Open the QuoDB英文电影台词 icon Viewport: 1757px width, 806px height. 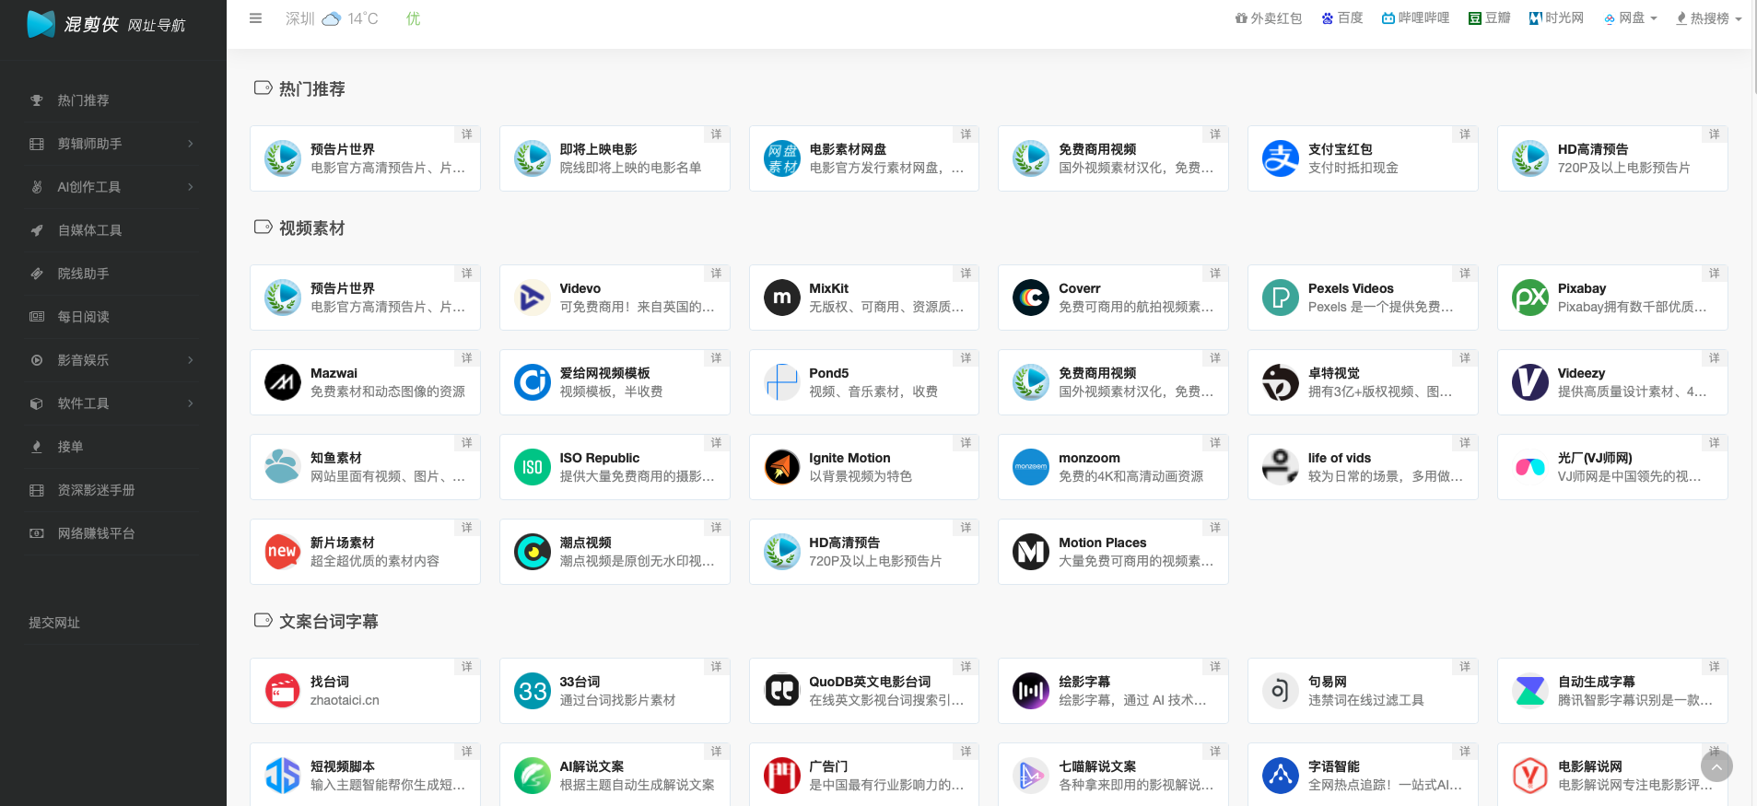click(x=781, y=691)
